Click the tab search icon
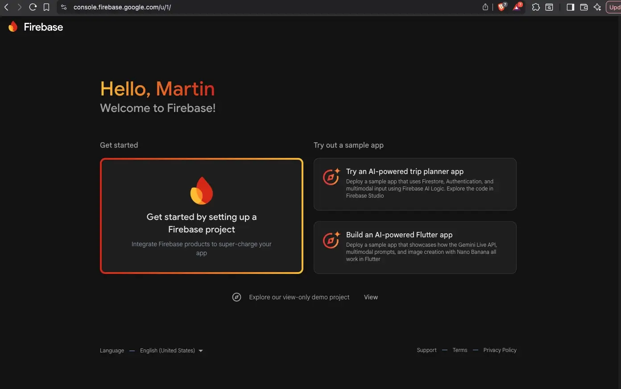 coord(549,7)
